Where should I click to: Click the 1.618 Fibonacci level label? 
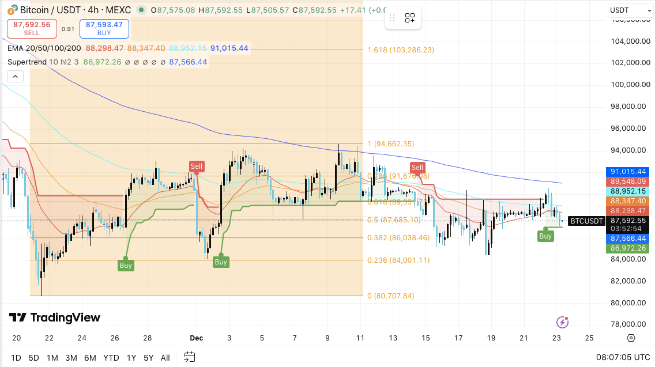click(400, 50)
